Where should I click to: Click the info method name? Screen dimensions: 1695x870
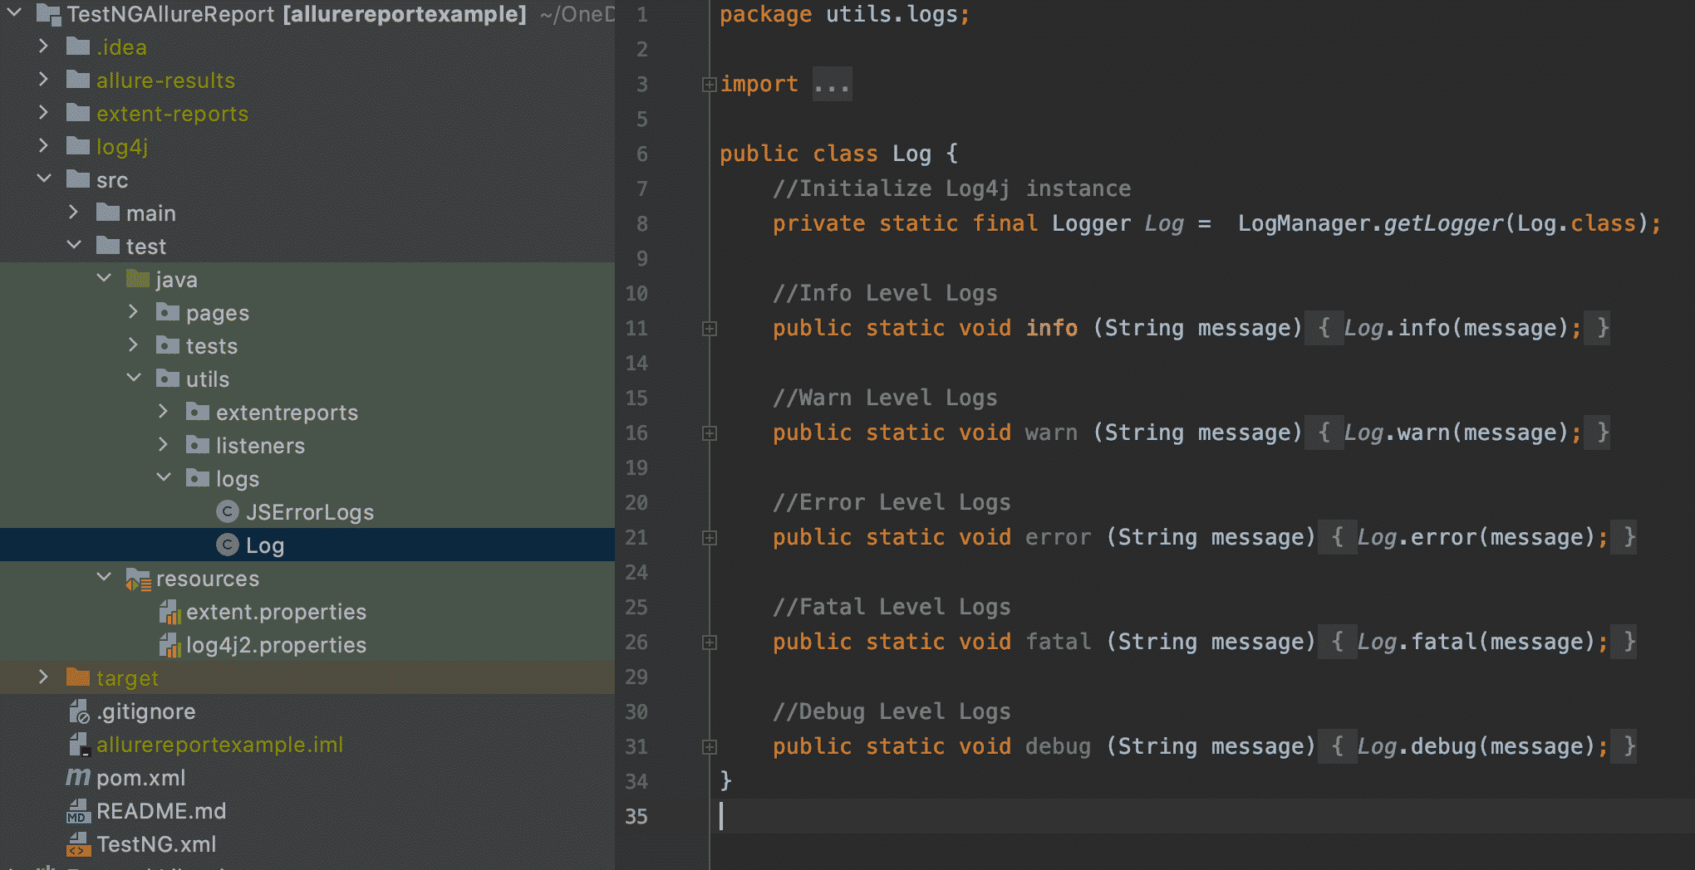point(1052,328)
